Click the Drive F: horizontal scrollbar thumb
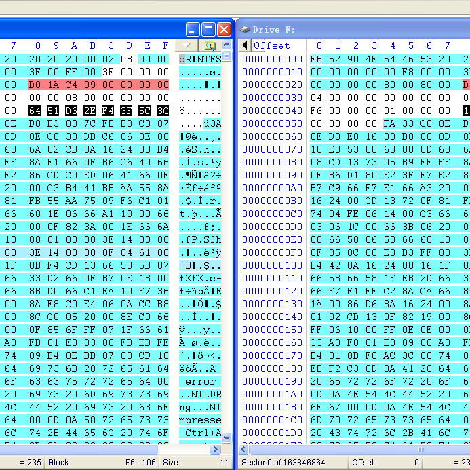The width and height of the screenshot is (470, 470). 422,449
